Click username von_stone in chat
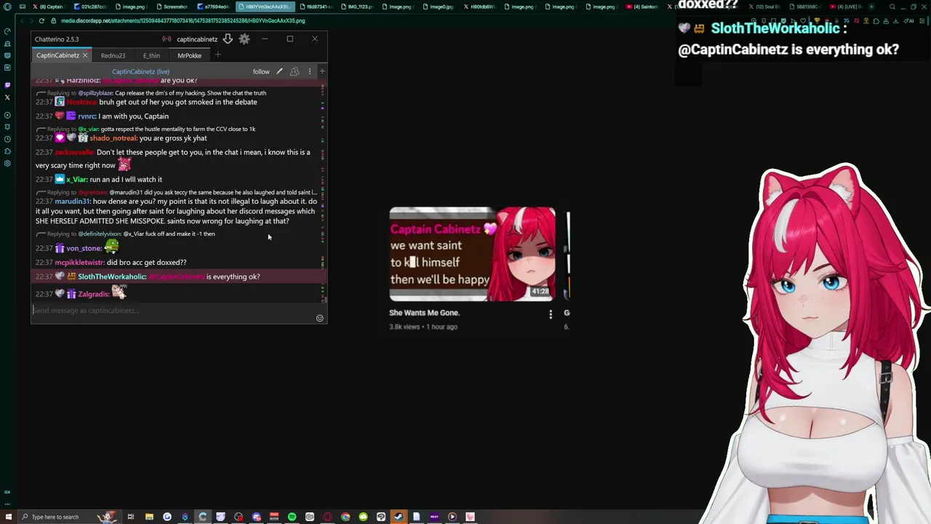This screenshot has width=931, height=524. tap(83, 248)
